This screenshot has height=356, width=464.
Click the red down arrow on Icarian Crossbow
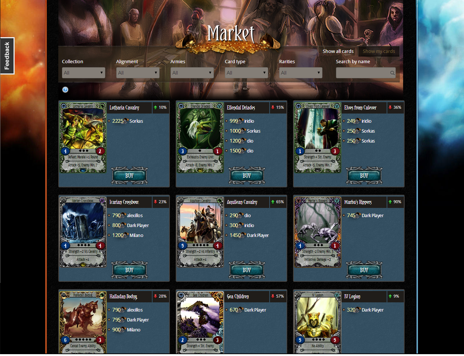point(156,202)
